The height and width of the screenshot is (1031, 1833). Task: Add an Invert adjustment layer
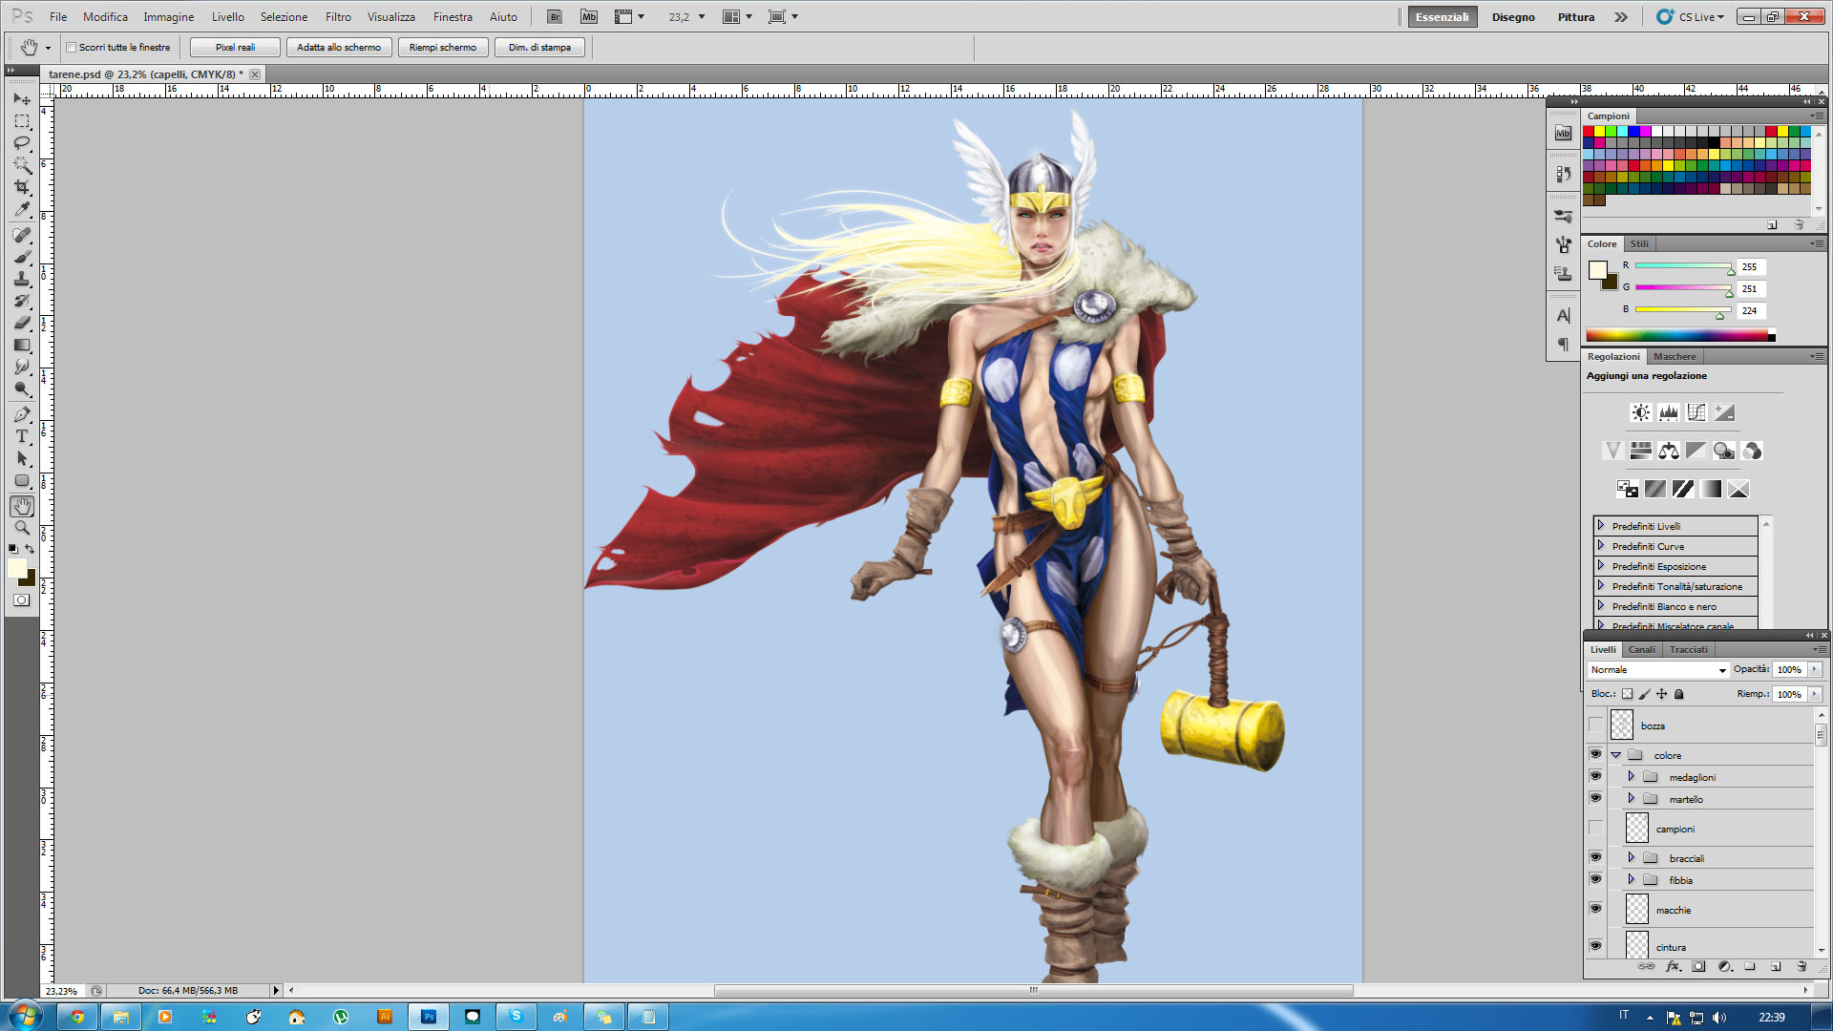click(1627, 489)
